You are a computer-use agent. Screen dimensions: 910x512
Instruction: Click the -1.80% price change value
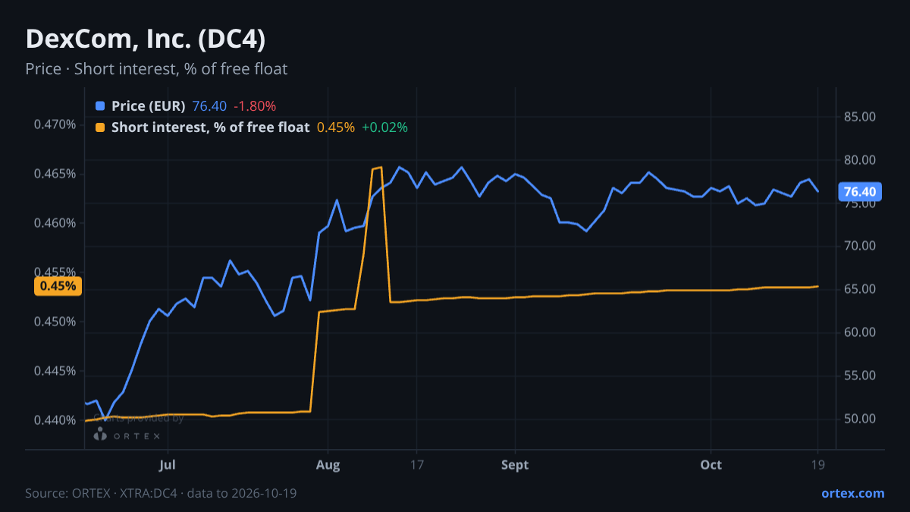tap(255, 106)
